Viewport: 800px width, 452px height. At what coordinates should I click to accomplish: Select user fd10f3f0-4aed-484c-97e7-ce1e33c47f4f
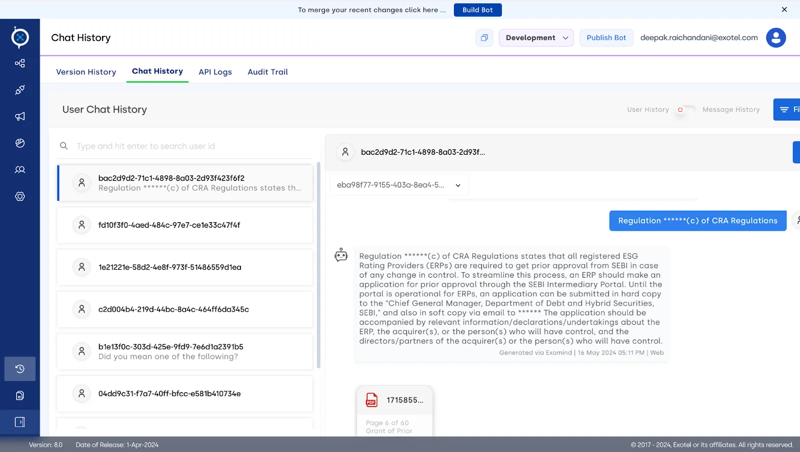[185, 225]
